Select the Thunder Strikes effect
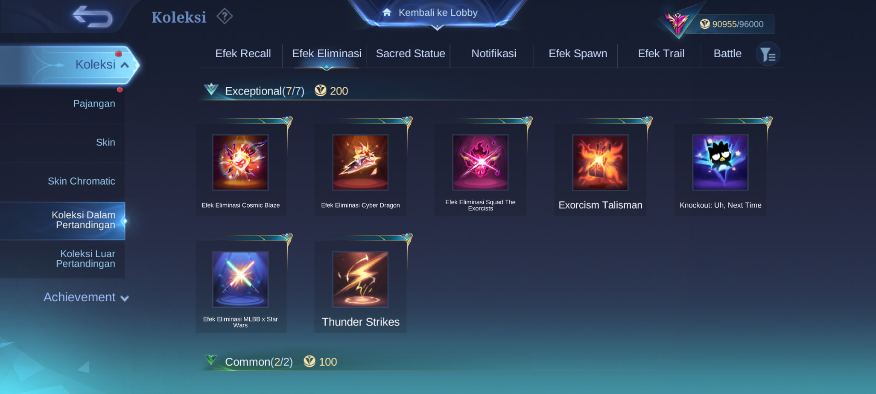The height and width of the screenshot is (394, 876). 360,279
